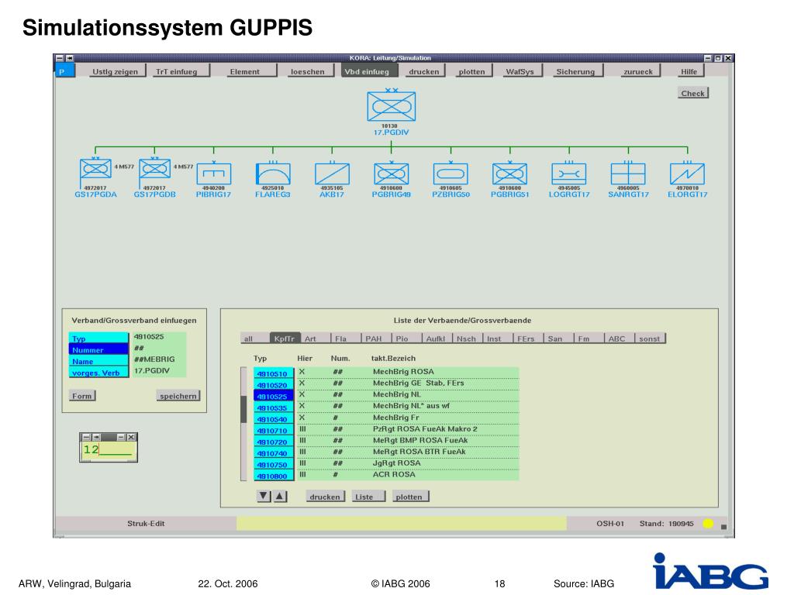Select the PIBRIG17 engineer unit symbol

pyautogui.click(x=214, y=174)
